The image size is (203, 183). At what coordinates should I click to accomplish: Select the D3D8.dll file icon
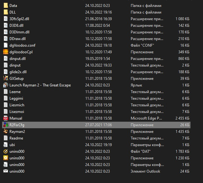[x=6, y=25]
